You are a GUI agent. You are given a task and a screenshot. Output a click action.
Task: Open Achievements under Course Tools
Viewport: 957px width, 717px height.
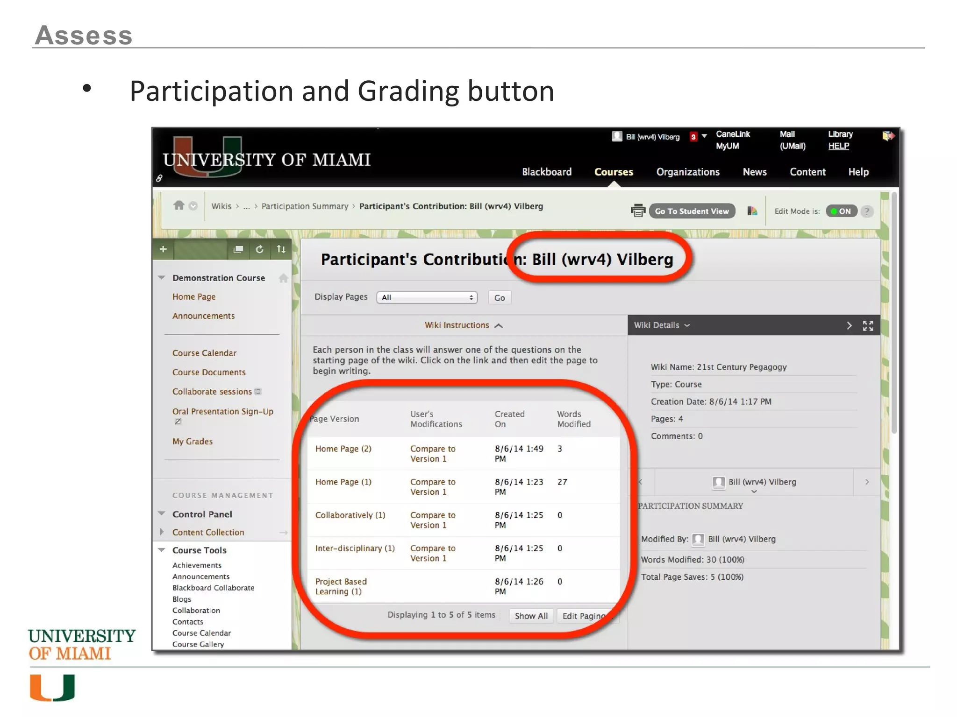pyautogui.click(x=197, y=565)
